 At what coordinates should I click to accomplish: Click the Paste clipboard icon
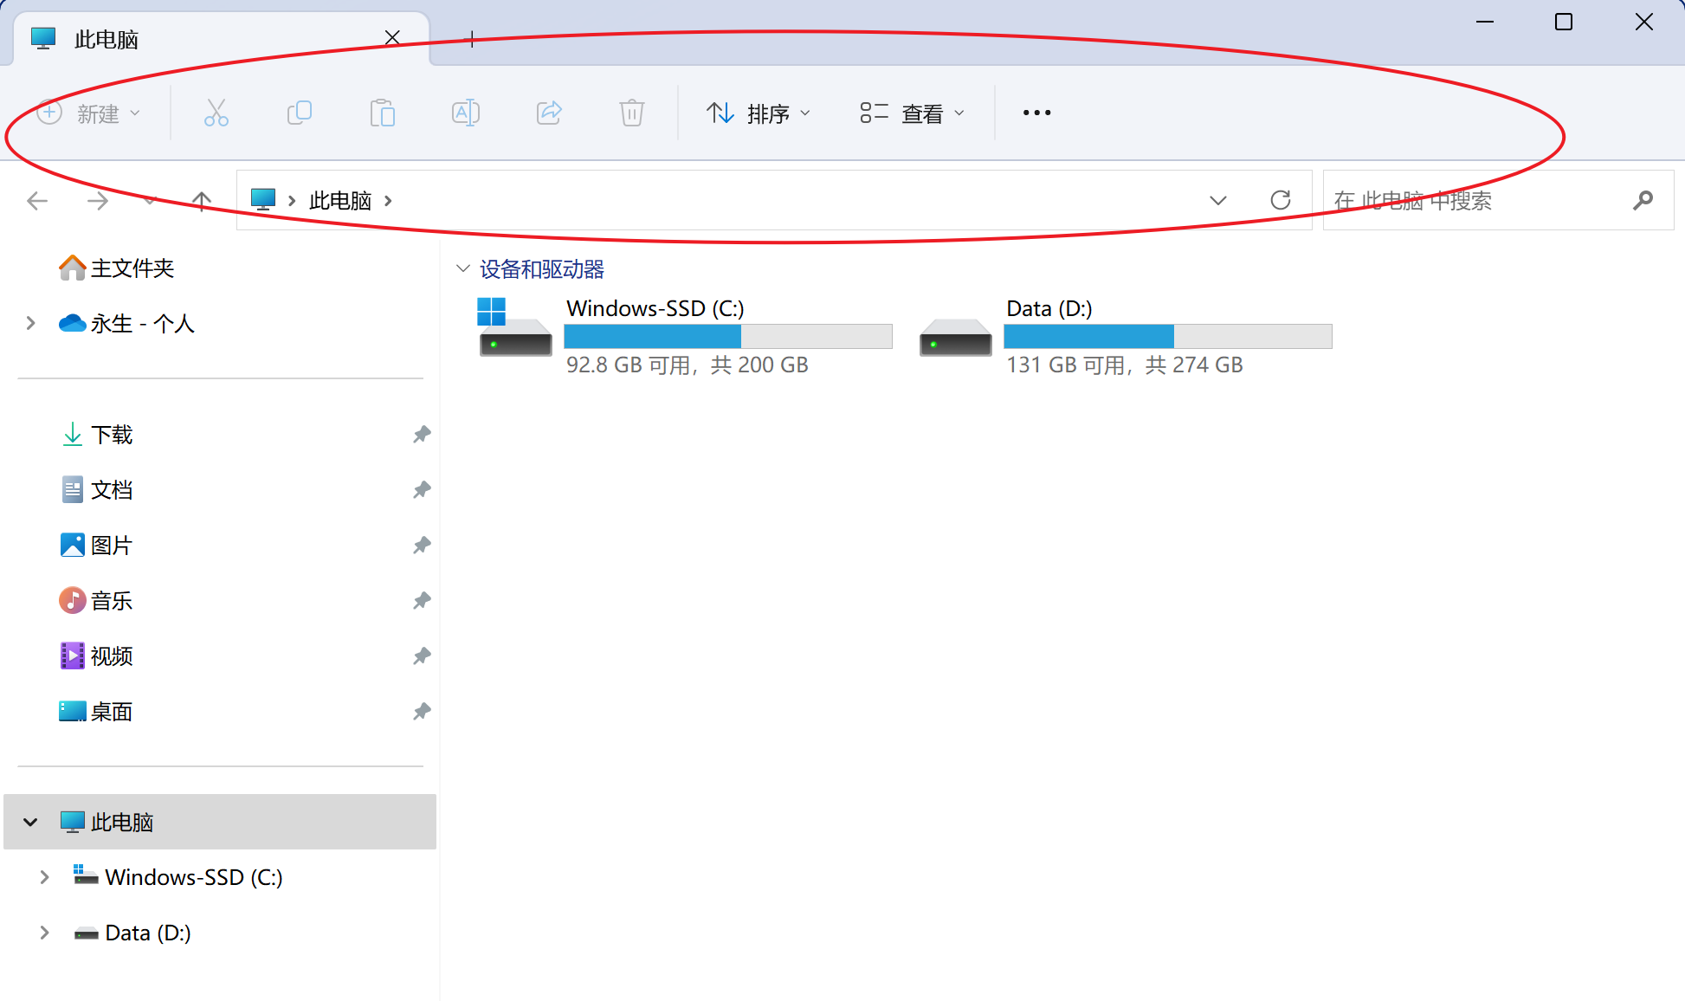click(382, 113)
